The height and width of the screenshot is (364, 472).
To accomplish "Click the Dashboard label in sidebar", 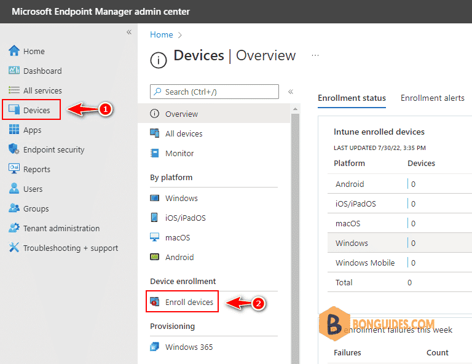I will pos(42,71).
